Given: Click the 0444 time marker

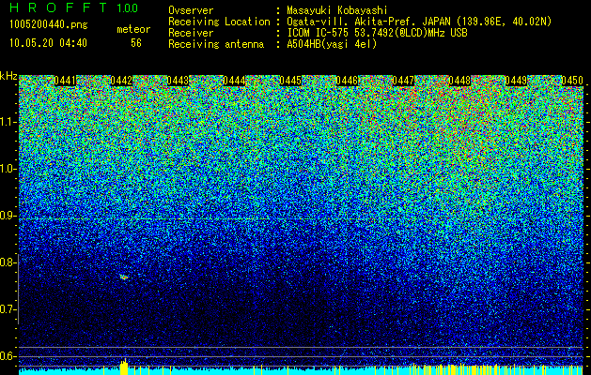Looking at the screenshot, I should [x=234, y=81].
